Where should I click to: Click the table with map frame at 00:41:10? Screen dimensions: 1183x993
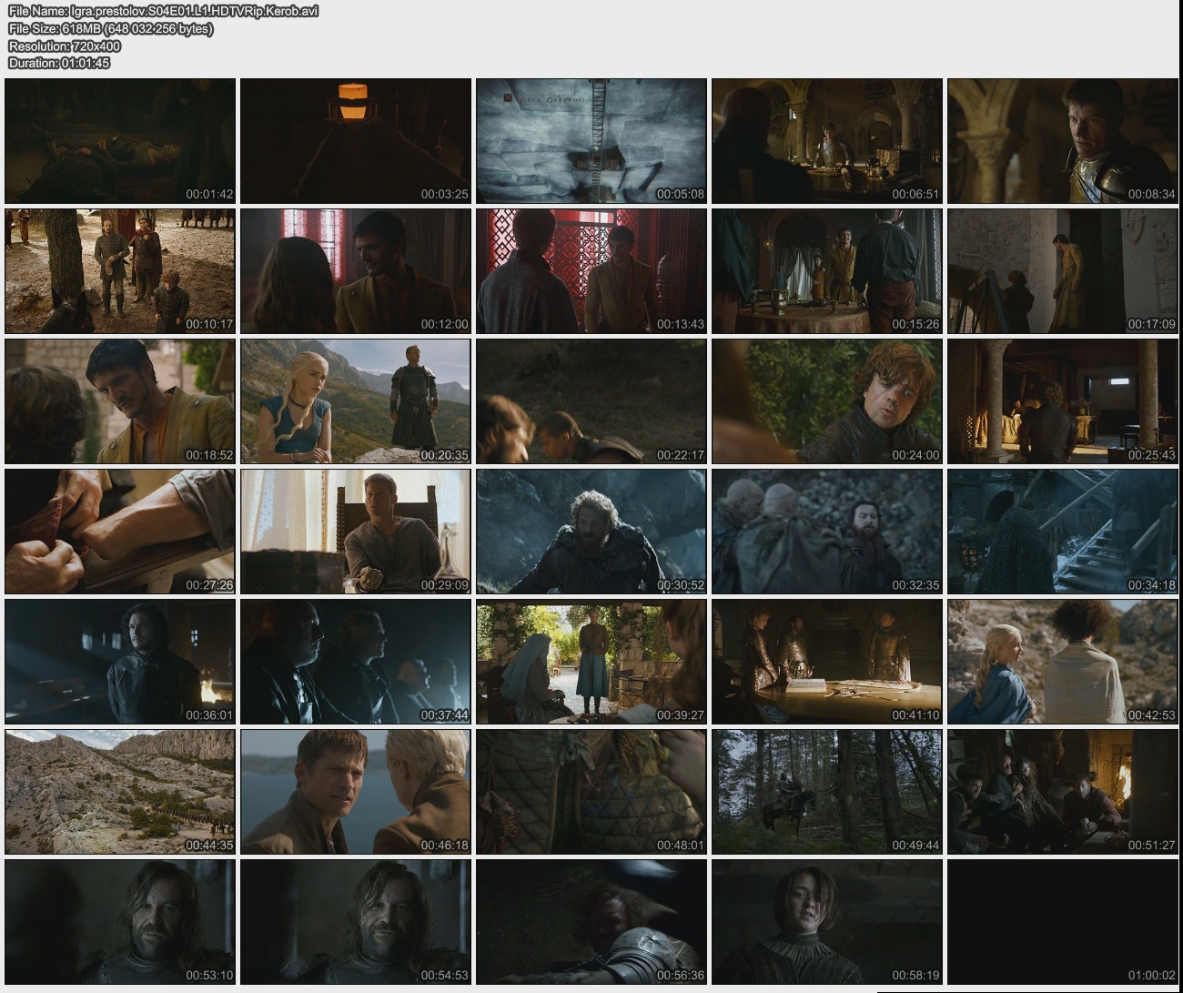pyautogui.click(x=826, y=662)
